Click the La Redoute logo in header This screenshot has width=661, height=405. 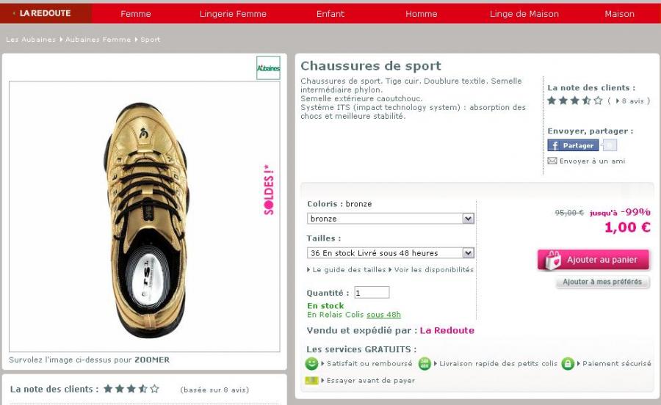click(x=46, y=13)
